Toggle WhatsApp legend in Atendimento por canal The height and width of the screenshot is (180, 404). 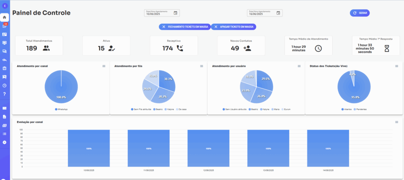click(x=61, y=109)
